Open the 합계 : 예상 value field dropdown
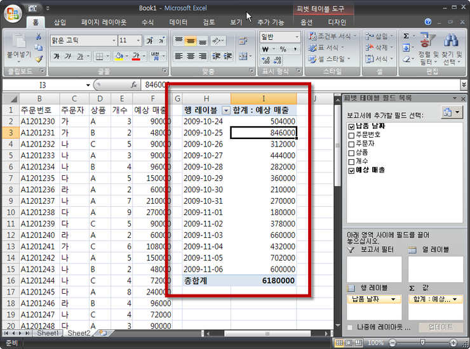Screen dimensions: 470x349 [455, 300]
